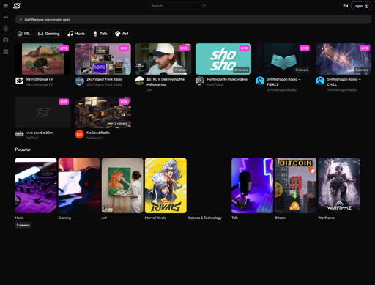Screen dimensions: 375x285
Task: Click the zap.stream S logo
Action: pyautogui.click(x=17, y=6)
